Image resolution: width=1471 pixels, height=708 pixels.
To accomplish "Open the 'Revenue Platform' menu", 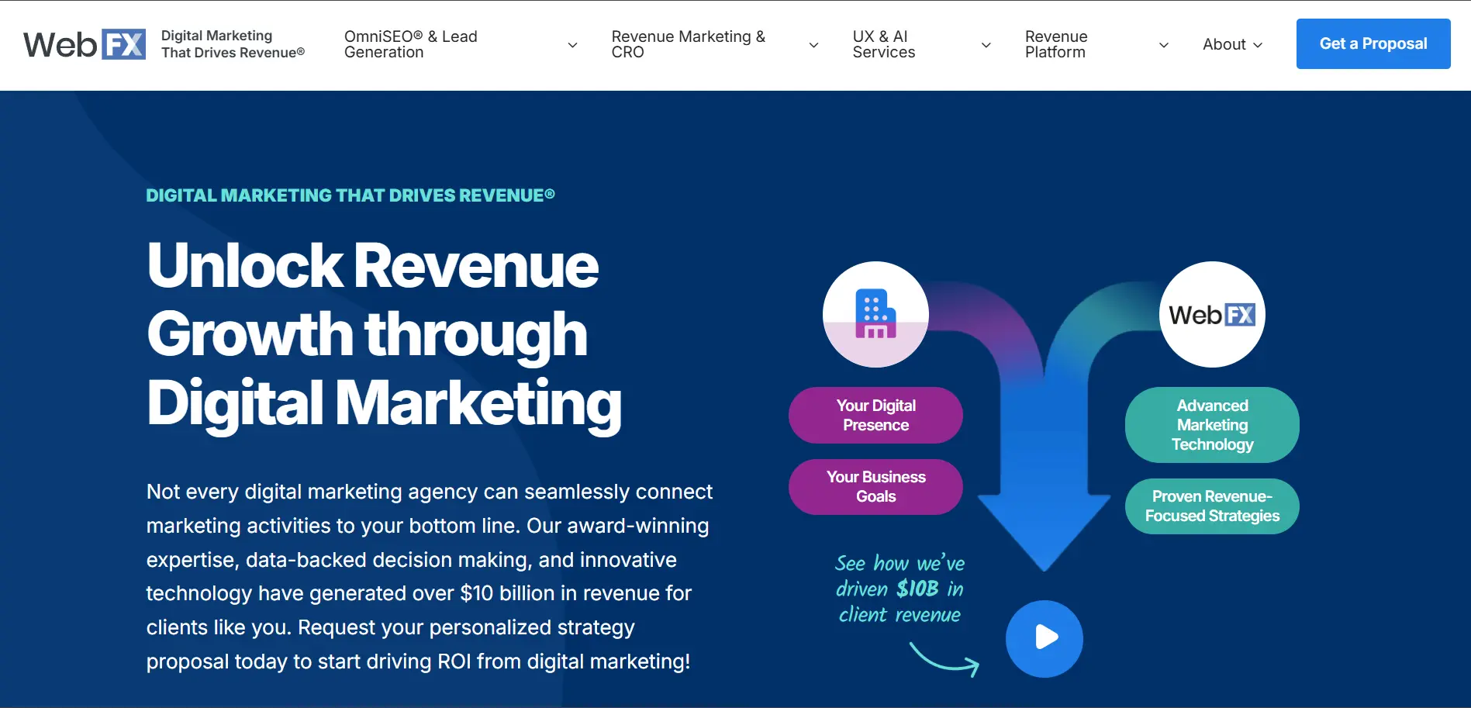I will coord(1056,44).
